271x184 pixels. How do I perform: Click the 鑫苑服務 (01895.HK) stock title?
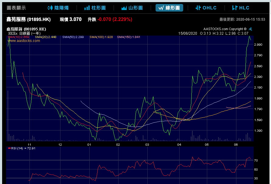[x=29, y=19]
